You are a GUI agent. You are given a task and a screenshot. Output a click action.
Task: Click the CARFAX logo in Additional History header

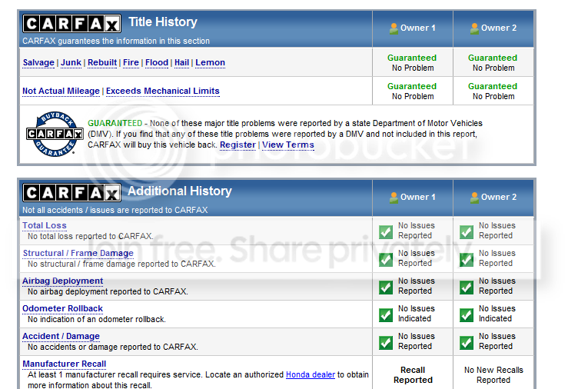pos(71,193)
